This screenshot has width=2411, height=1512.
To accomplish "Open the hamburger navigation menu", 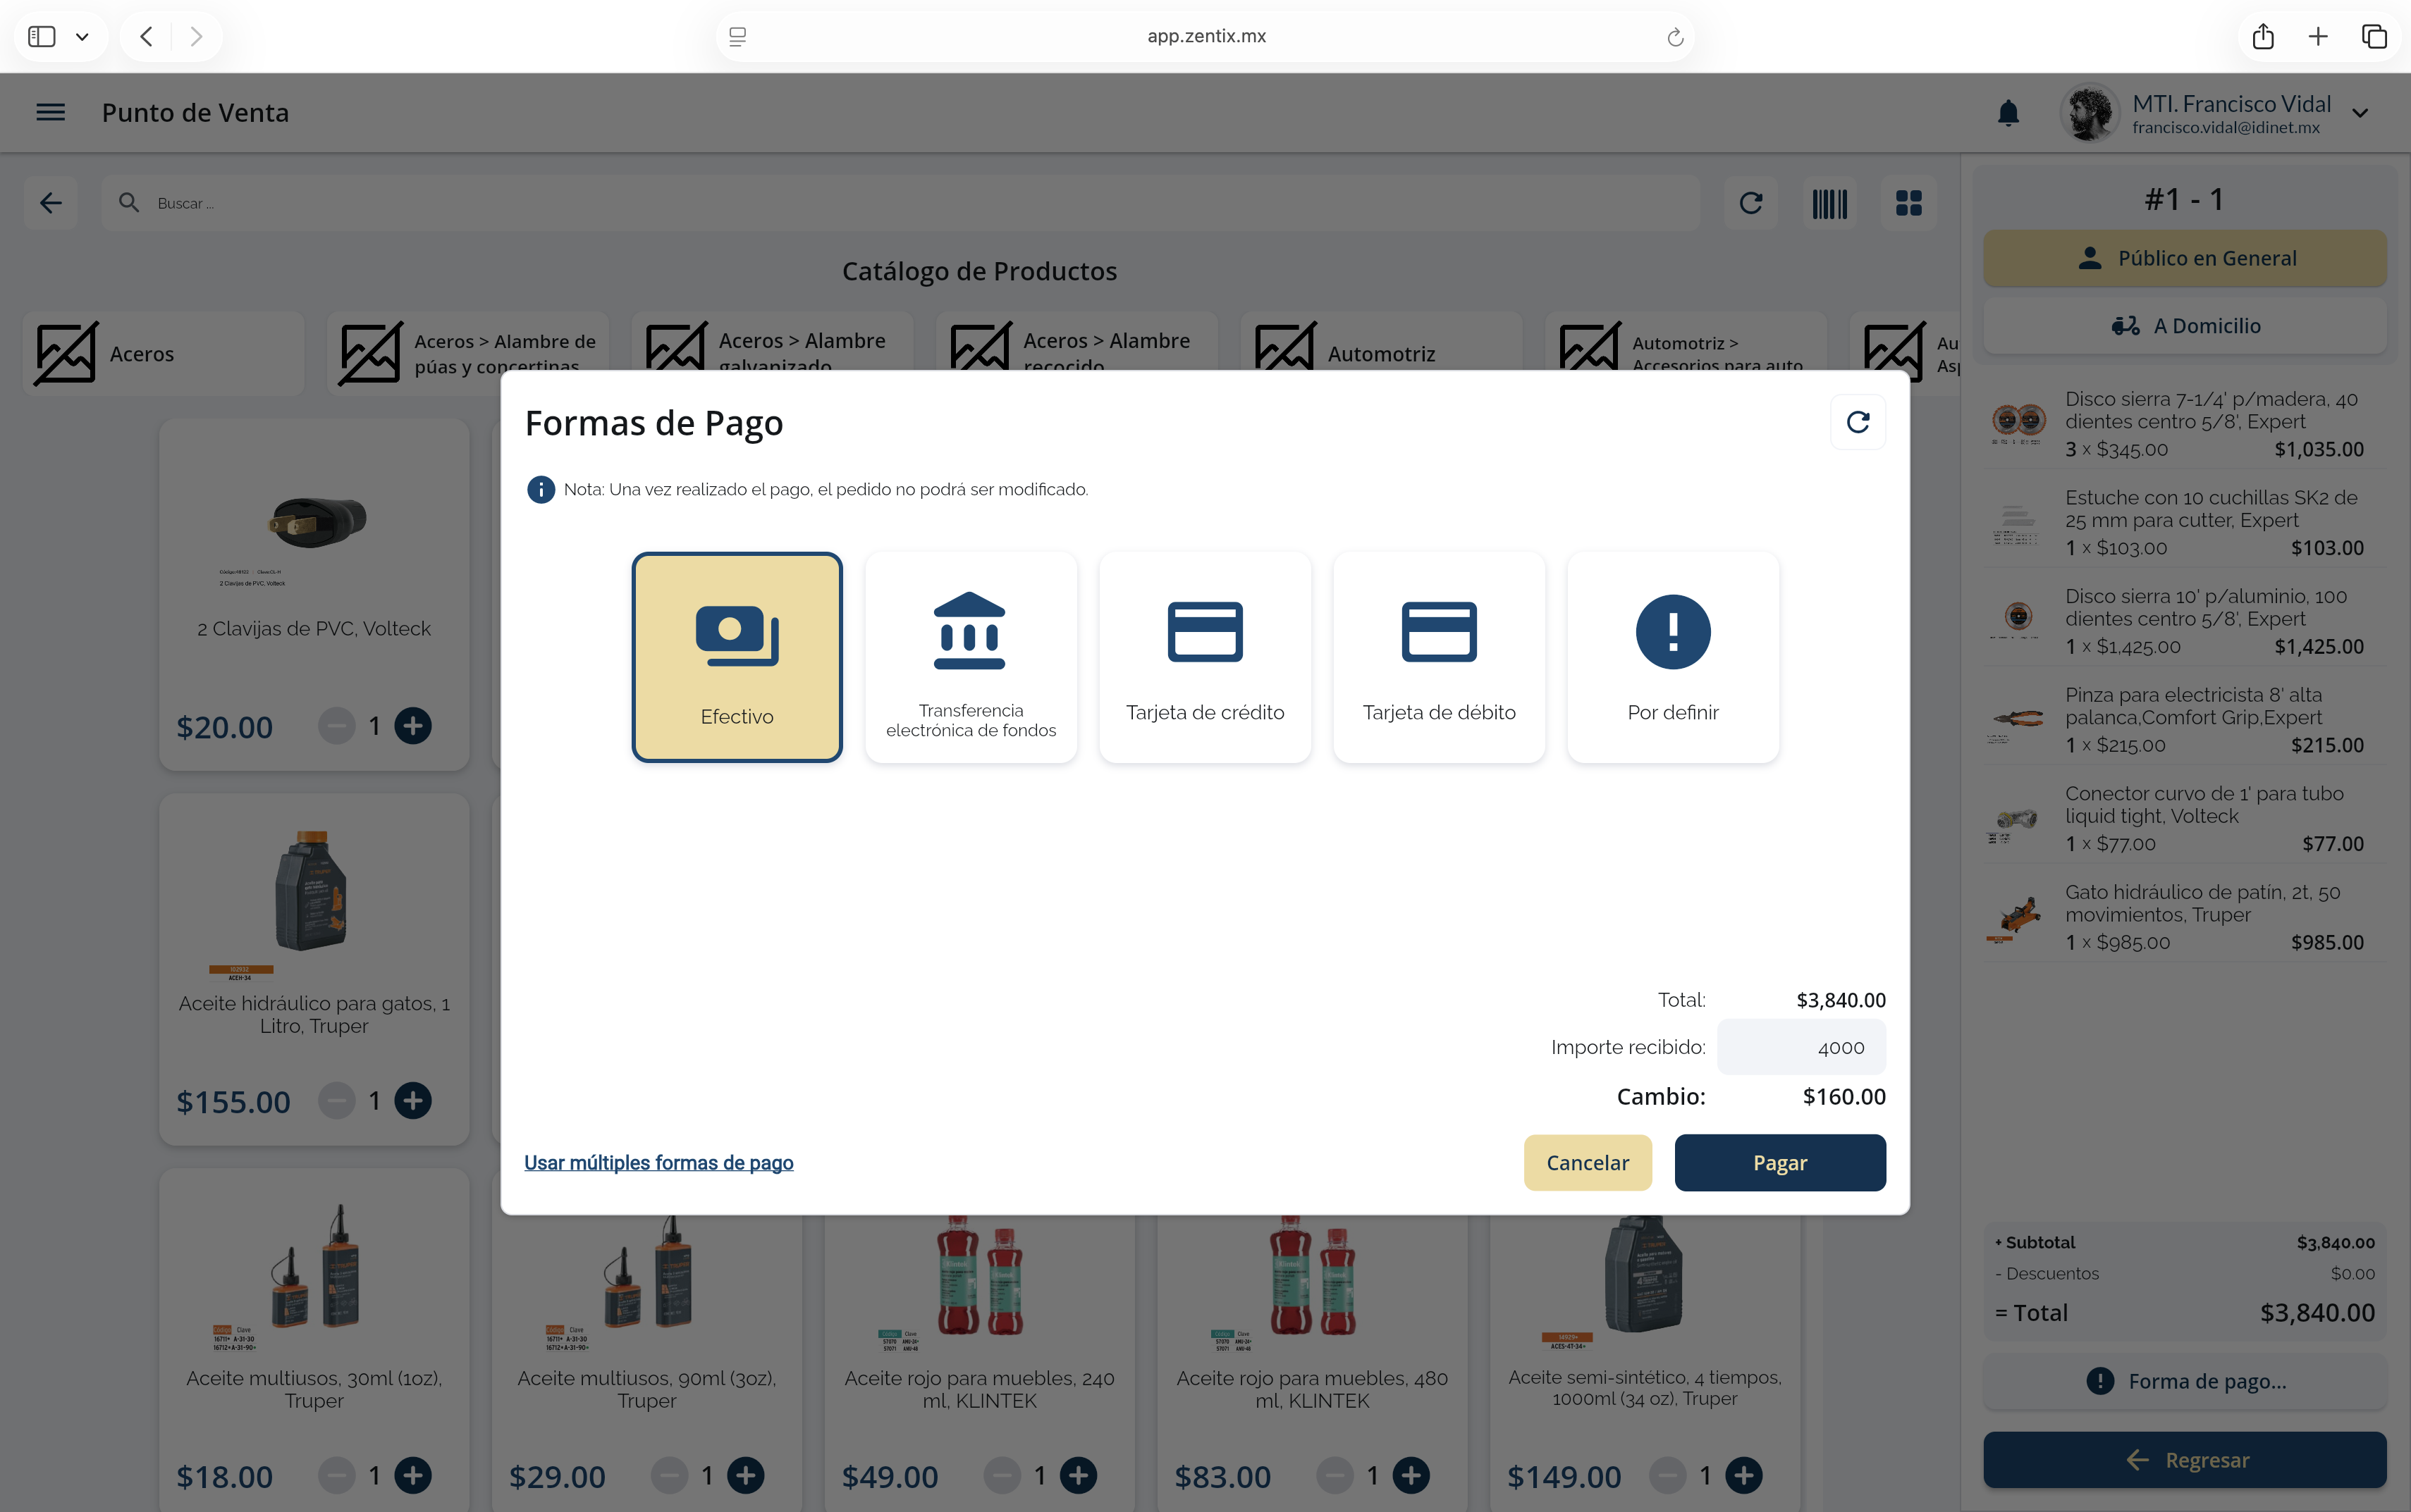I will click(50, 112).
